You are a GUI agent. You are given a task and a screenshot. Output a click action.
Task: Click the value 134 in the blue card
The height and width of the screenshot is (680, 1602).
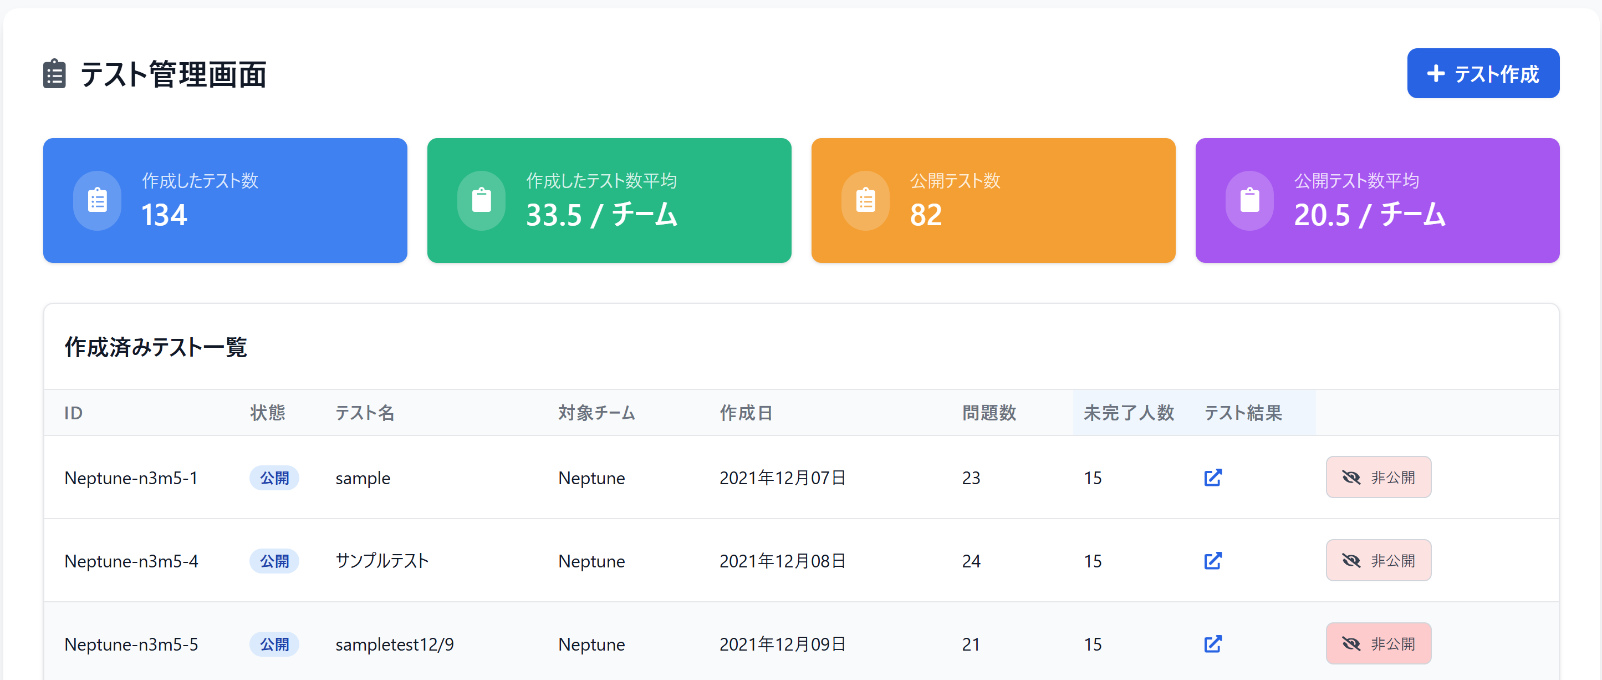point(164,215)
